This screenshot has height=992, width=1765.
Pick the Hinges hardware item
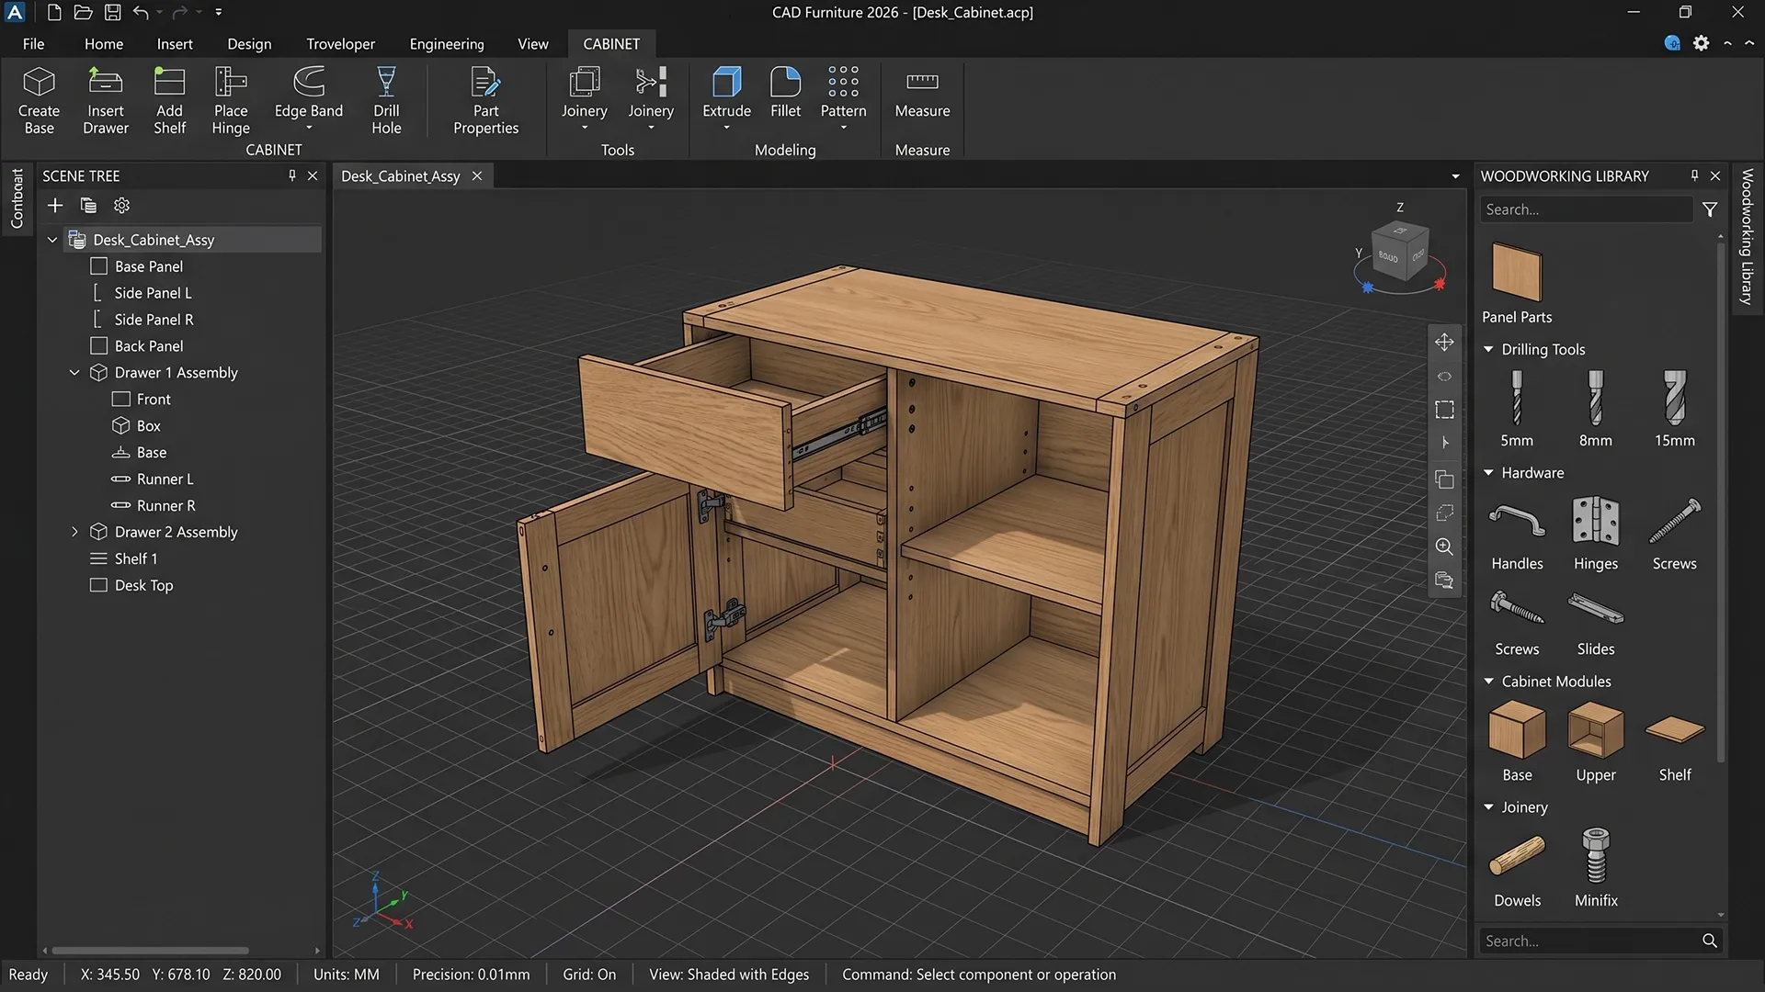(x=1595, y=533)
